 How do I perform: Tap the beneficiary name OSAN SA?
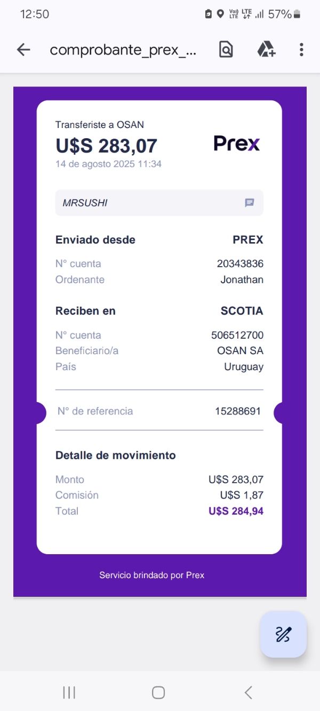coord(240,351)
